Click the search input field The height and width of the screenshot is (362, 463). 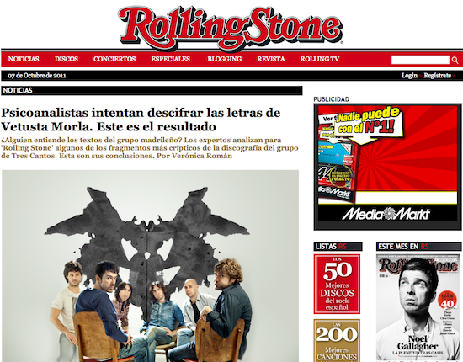tap(420, 60)
